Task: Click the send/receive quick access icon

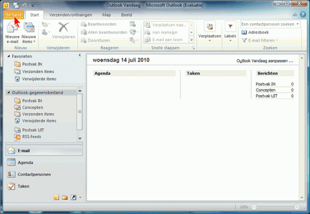Action: point(16,5)
